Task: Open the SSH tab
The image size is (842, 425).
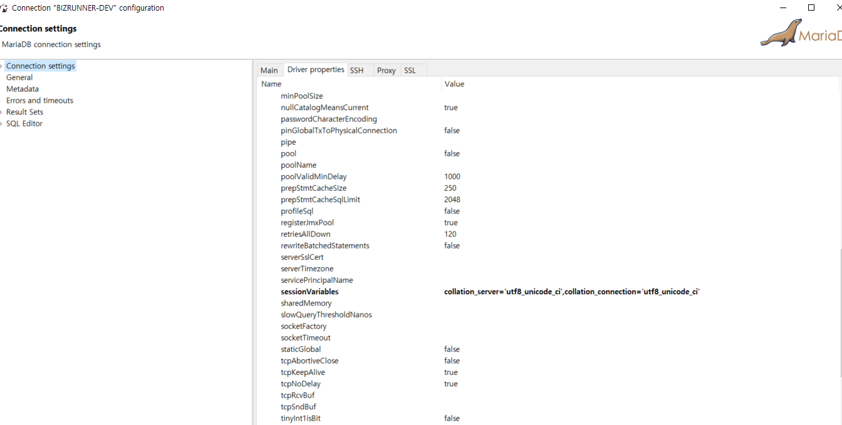Action: (x=356, y=70)
